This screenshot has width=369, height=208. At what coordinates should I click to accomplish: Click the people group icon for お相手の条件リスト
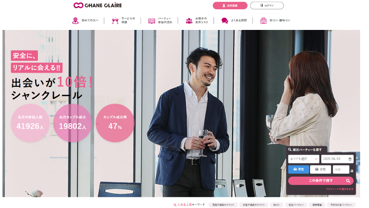coord(189,21)
